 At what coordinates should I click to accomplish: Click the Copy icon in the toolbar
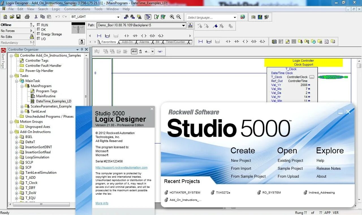pyautogui.click(x=43, y=17)
